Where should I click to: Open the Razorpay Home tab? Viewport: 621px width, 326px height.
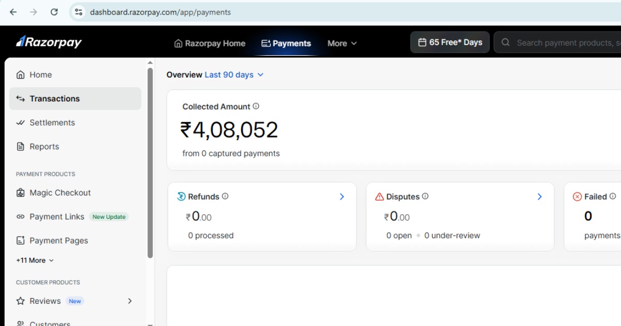tap(210, 43)
